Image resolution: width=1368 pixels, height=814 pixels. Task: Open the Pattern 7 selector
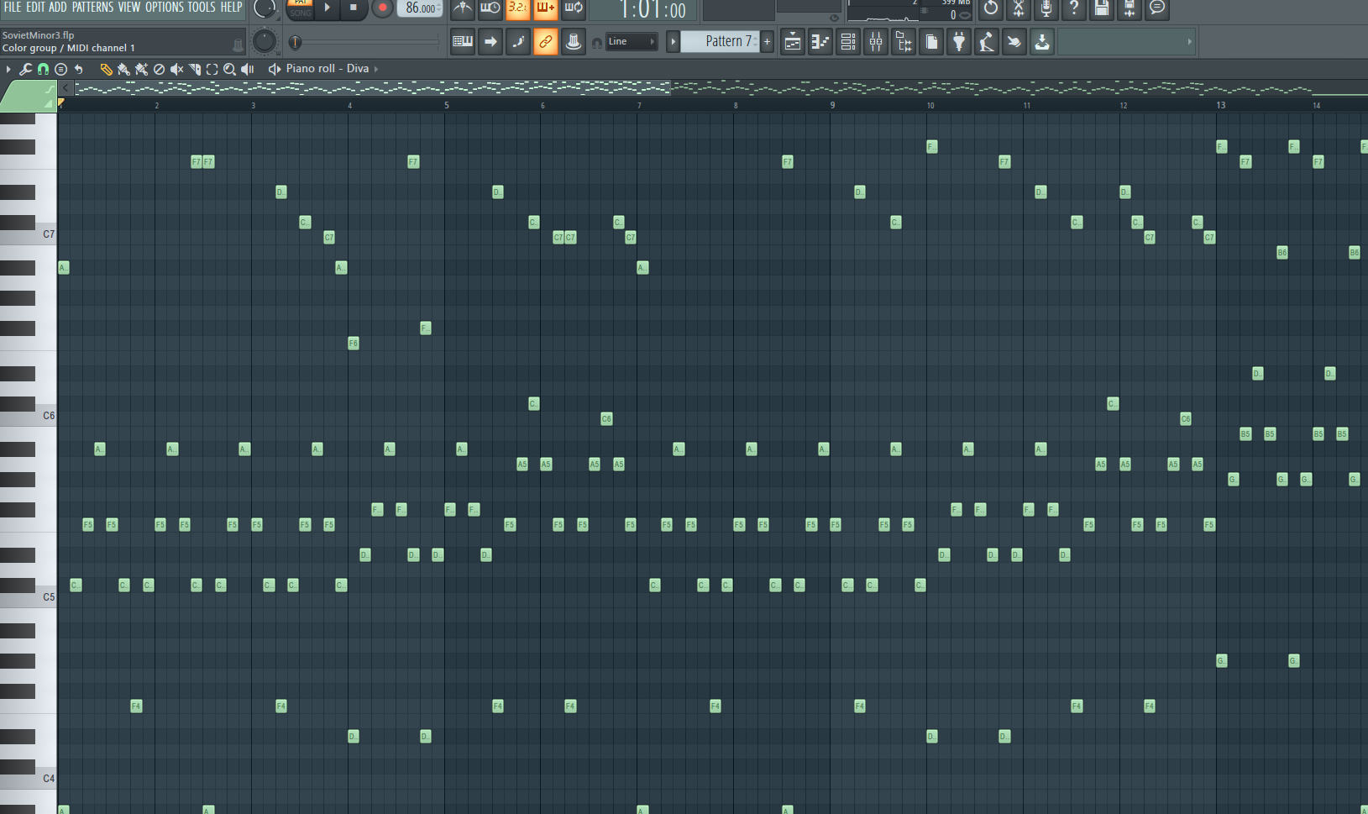[720, 41]
